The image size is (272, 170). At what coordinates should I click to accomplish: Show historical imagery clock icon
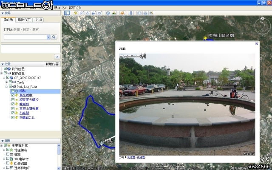[x=108, y=13]
